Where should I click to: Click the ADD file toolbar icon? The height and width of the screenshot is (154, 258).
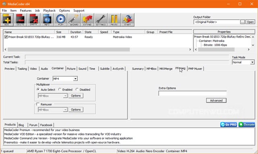[x=7, y=20]
